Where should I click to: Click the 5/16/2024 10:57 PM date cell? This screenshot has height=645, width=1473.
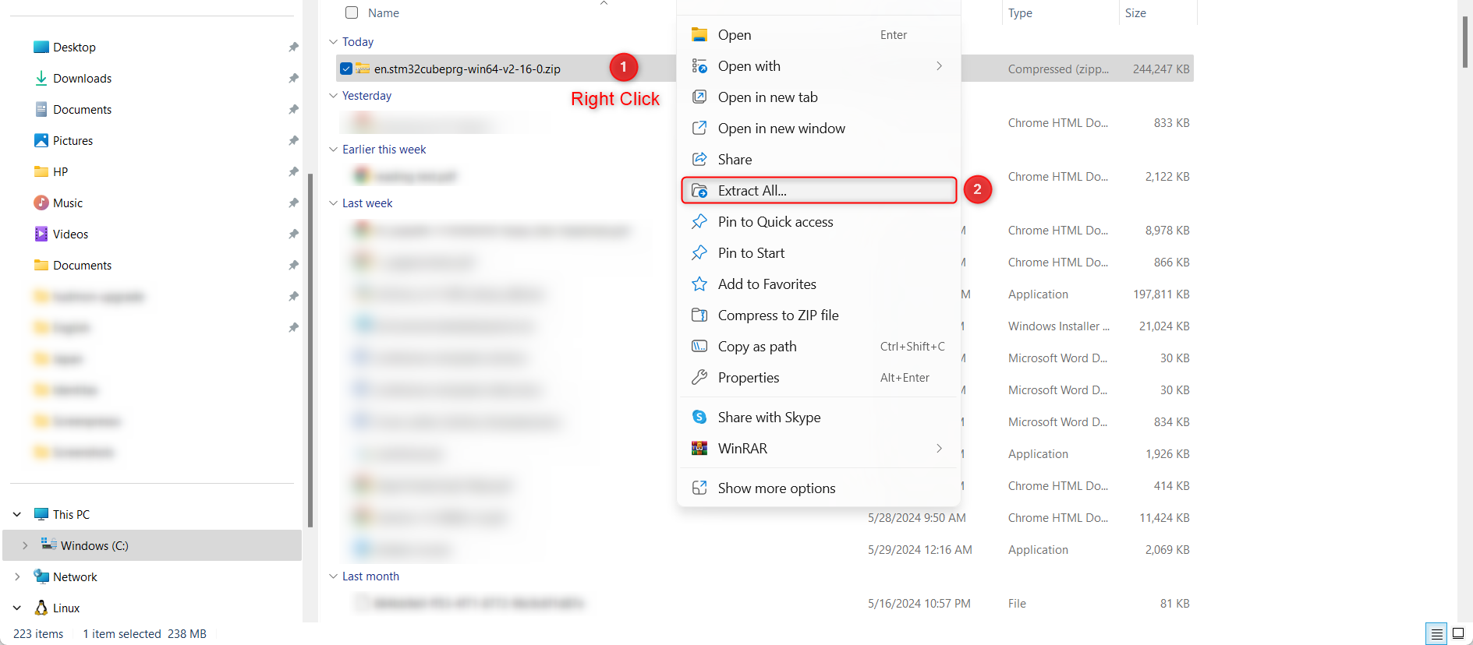(919, 604)
